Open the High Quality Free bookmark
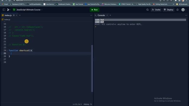 (x=144, y=4)
